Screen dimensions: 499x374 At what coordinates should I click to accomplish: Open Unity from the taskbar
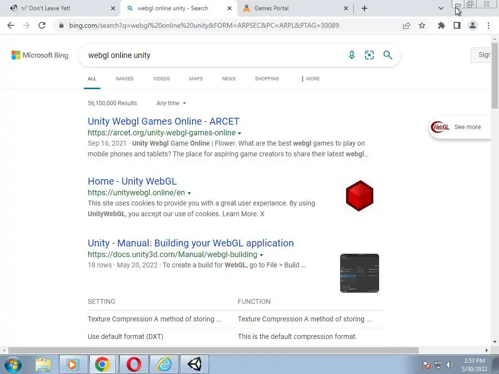(194, 364)
